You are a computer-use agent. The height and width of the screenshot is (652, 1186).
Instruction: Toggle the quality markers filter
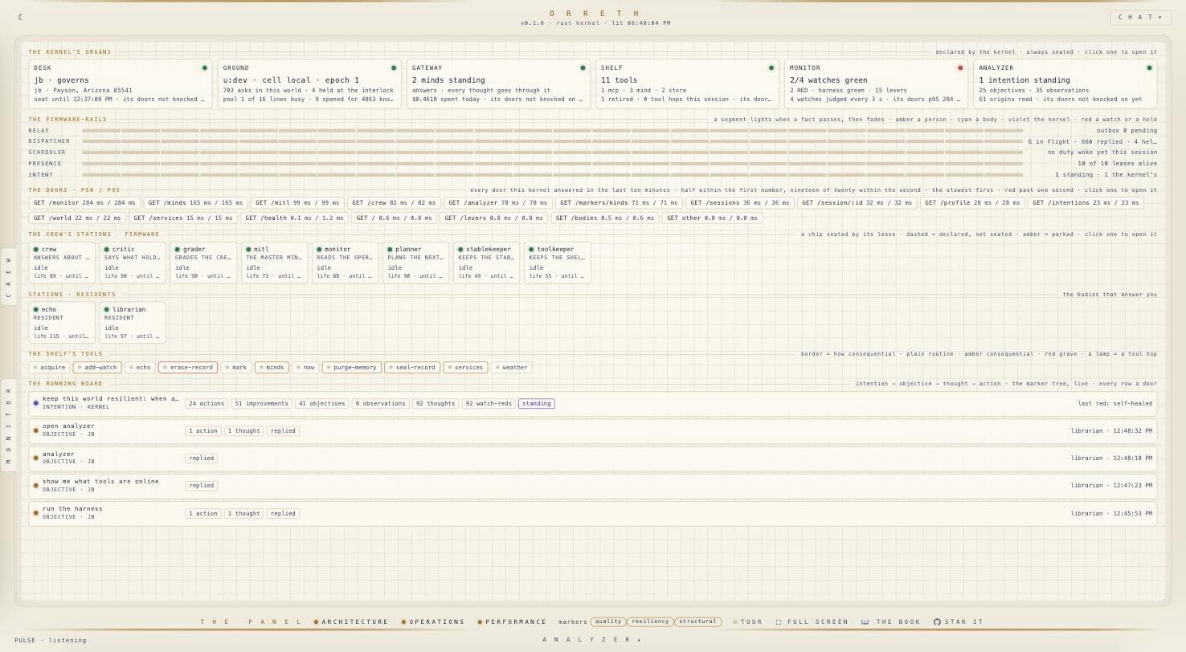(608, 621)
